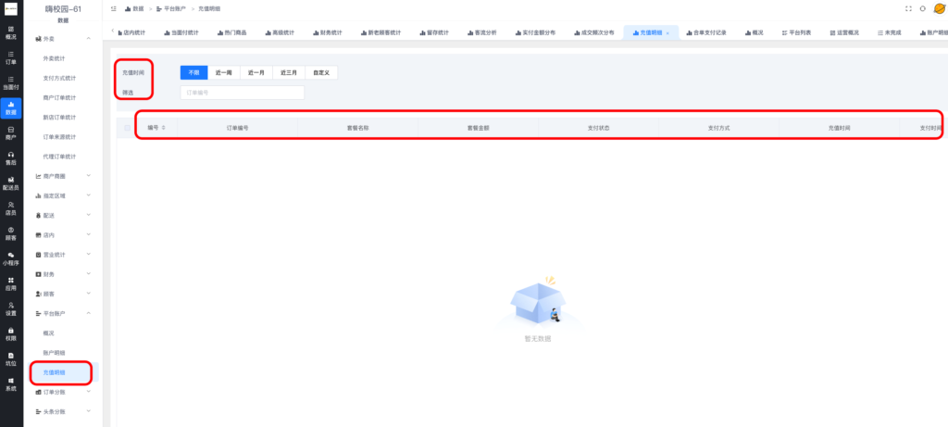Switch to the 财务统计 tab
This screenshot has width=948, height=427.
tap(327, 32)
